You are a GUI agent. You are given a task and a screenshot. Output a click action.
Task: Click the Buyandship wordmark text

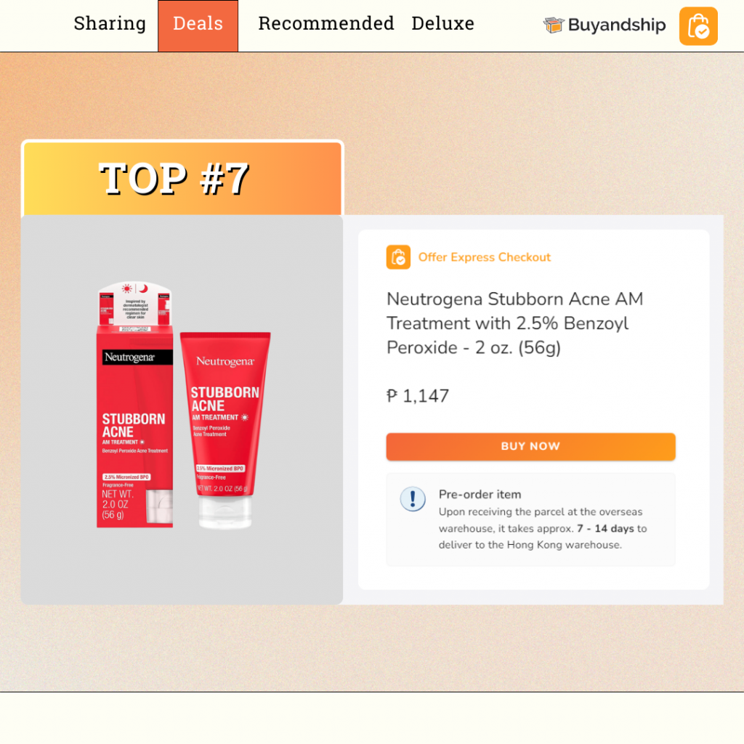tap(617, 25)
